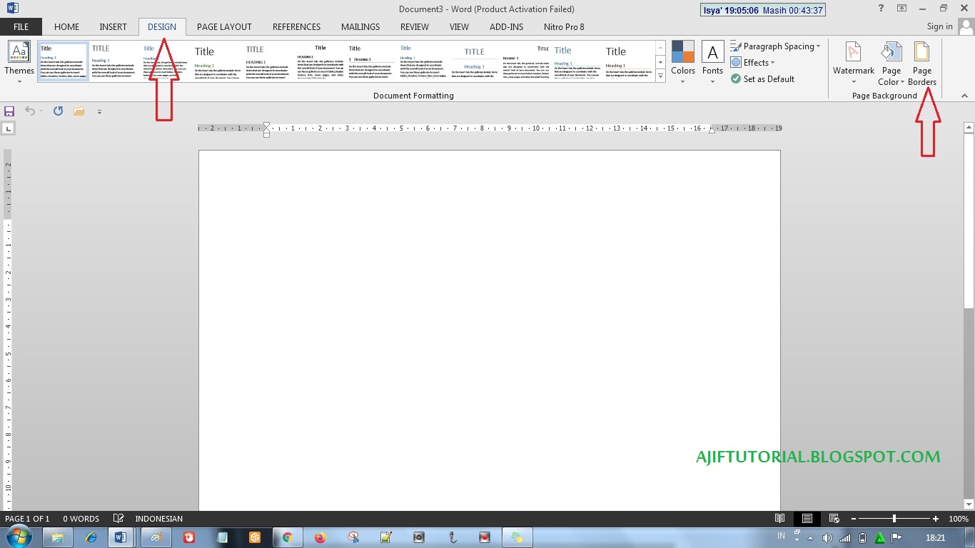Switch to Read Mode view
The image size is (975, 548).
pos(780,518)
